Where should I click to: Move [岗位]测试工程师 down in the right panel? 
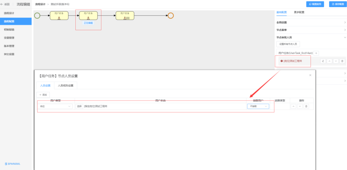(336, 61)
